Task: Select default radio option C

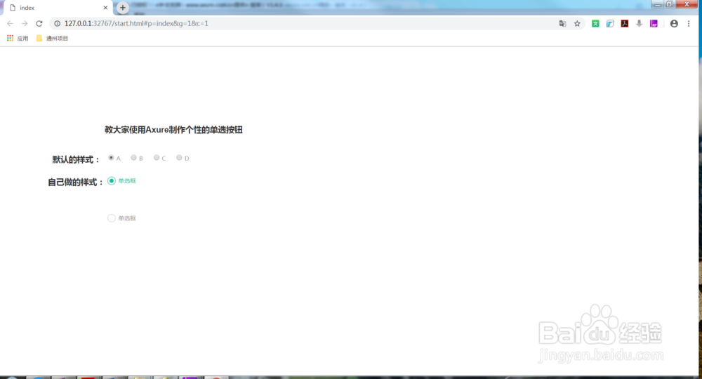Action: [157, 157]
